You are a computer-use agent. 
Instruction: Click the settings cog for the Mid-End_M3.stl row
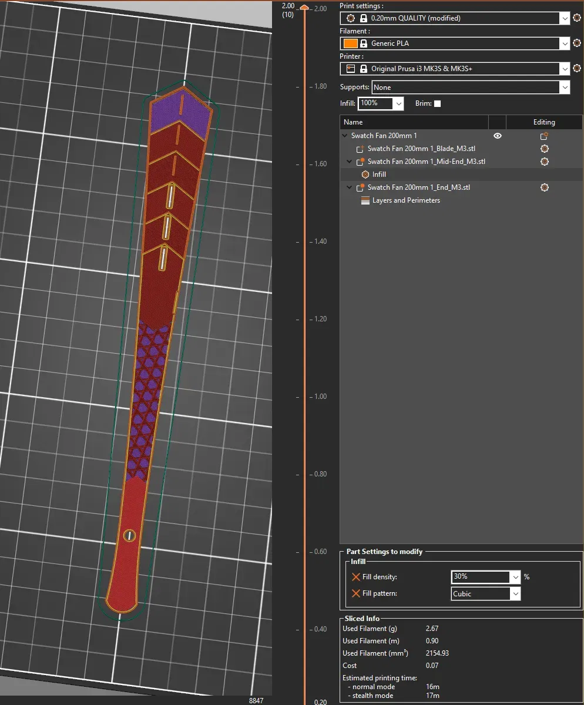point(544,162)
